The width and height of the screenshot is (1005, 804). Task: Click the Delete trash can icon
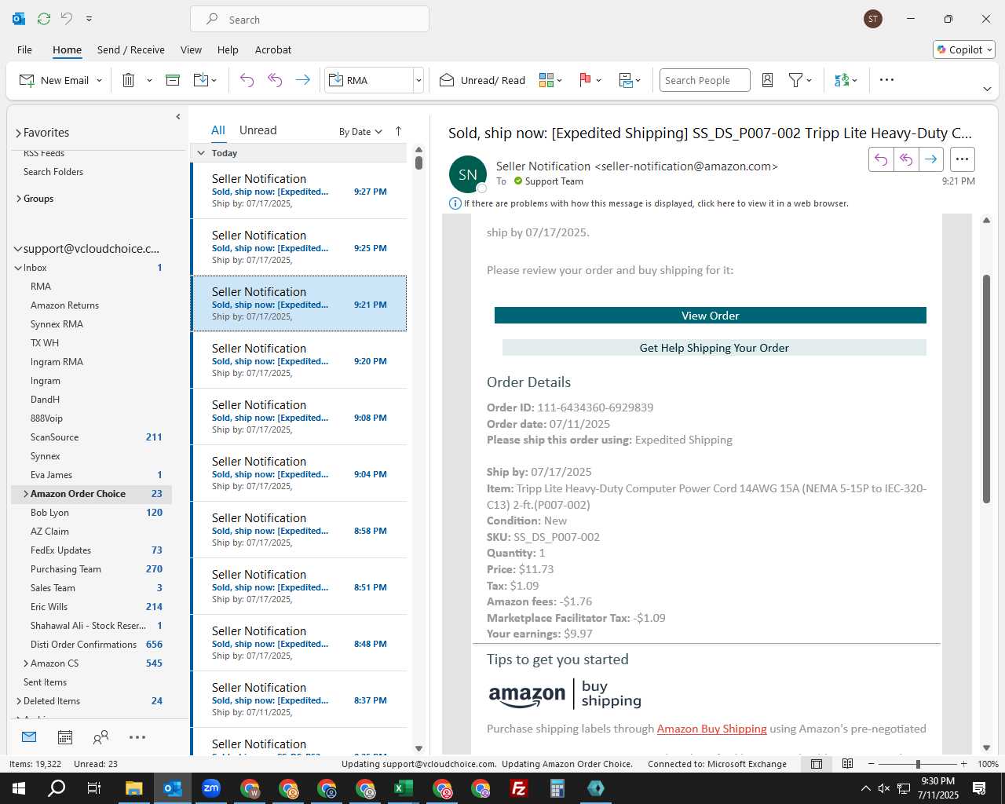[x=129, y=80]
